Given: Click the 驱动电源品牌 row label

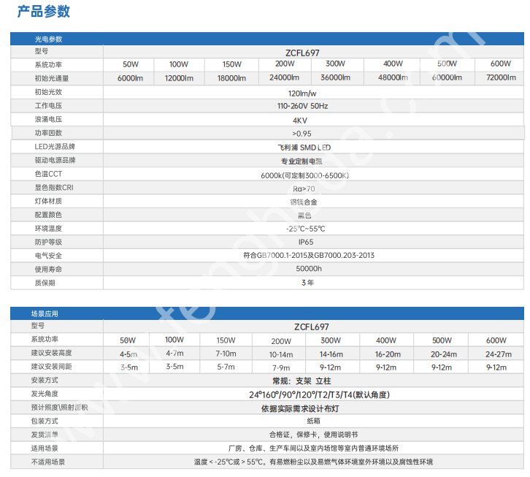Looking at the screenshot, I should tap(55, 161).
